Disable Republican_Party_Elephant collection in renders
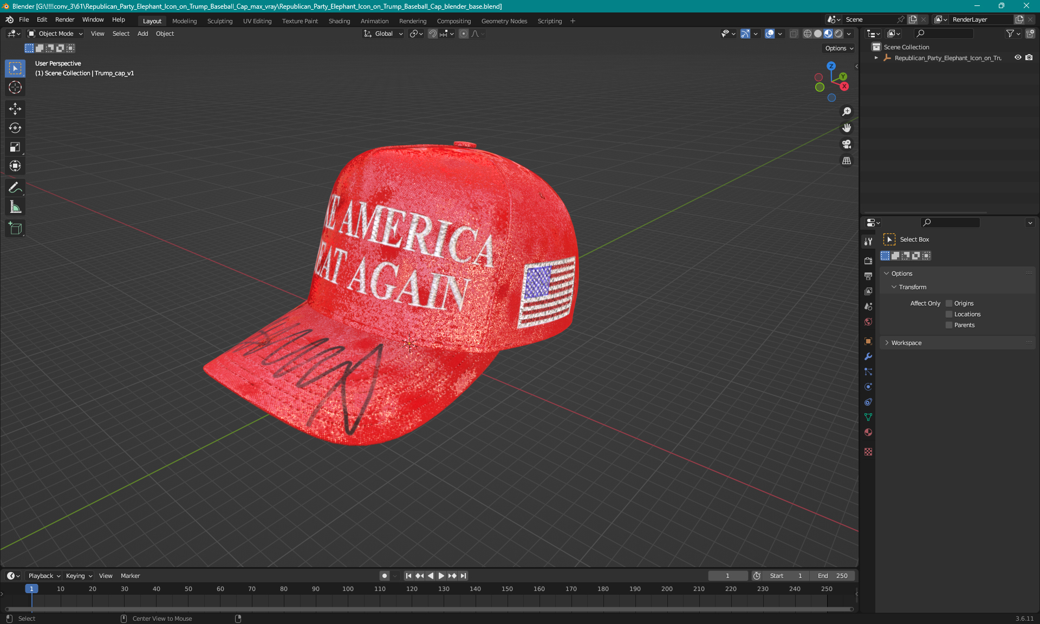This screenshot has height=624, width=1040. pyautogui.click(x=1029, y=57)
